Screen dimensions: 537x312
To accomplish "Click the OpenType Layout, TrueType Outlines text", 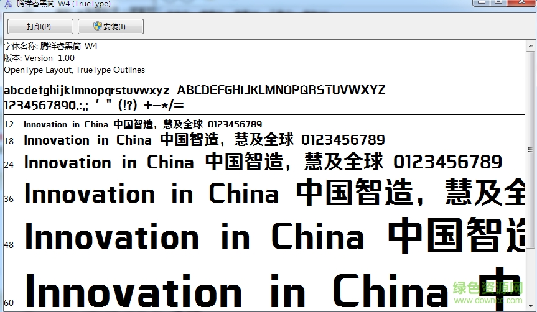I will tap(74, 70).
